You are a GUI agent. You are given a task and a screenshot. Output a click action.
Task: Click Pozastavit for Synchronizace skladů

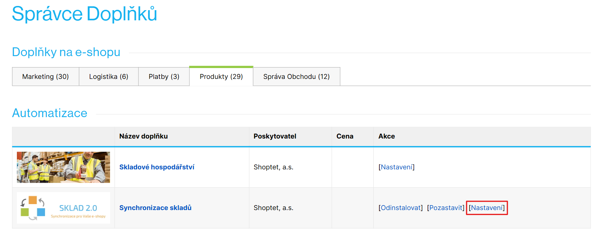[446, 208]
